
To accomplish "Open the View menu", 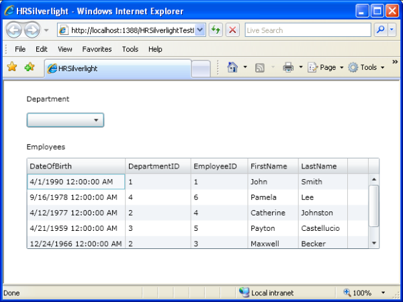I will click(x=64, y=49).
